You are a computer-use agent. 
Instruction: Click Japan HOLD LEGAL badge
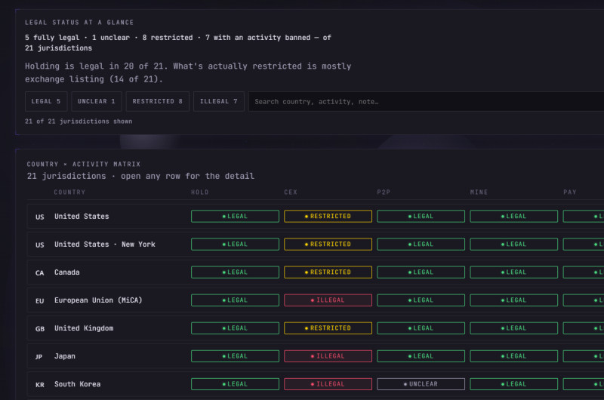pos(235,356)
